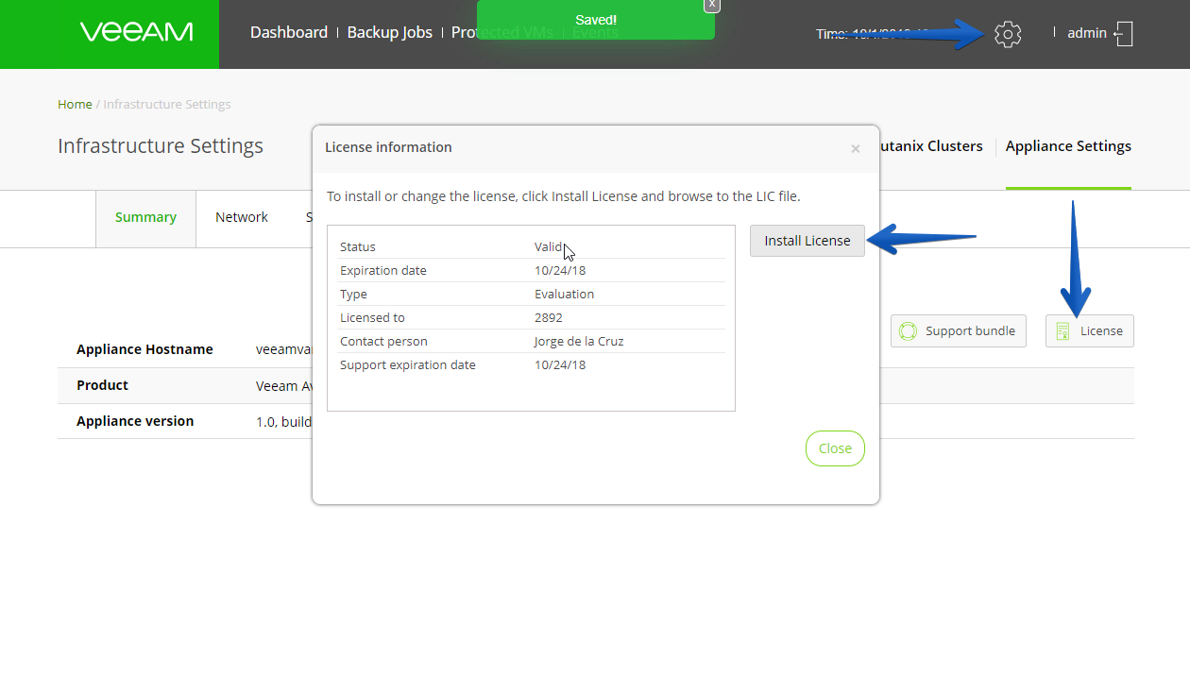The width and height of the screenshot is (1190, 676).
Task: Open the Dashboard menu item
Action: 289,32
